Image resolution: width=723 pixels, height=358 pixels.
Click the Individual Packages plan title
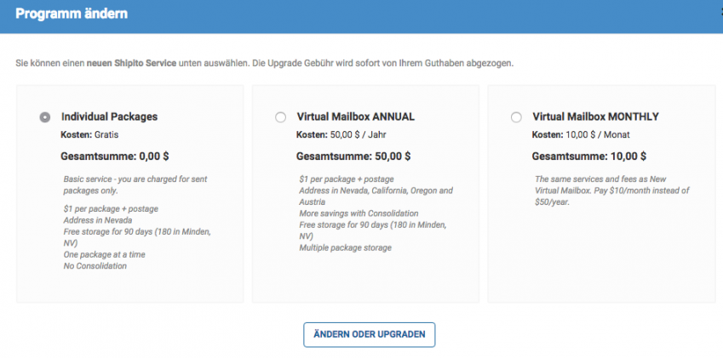(109, 116)
